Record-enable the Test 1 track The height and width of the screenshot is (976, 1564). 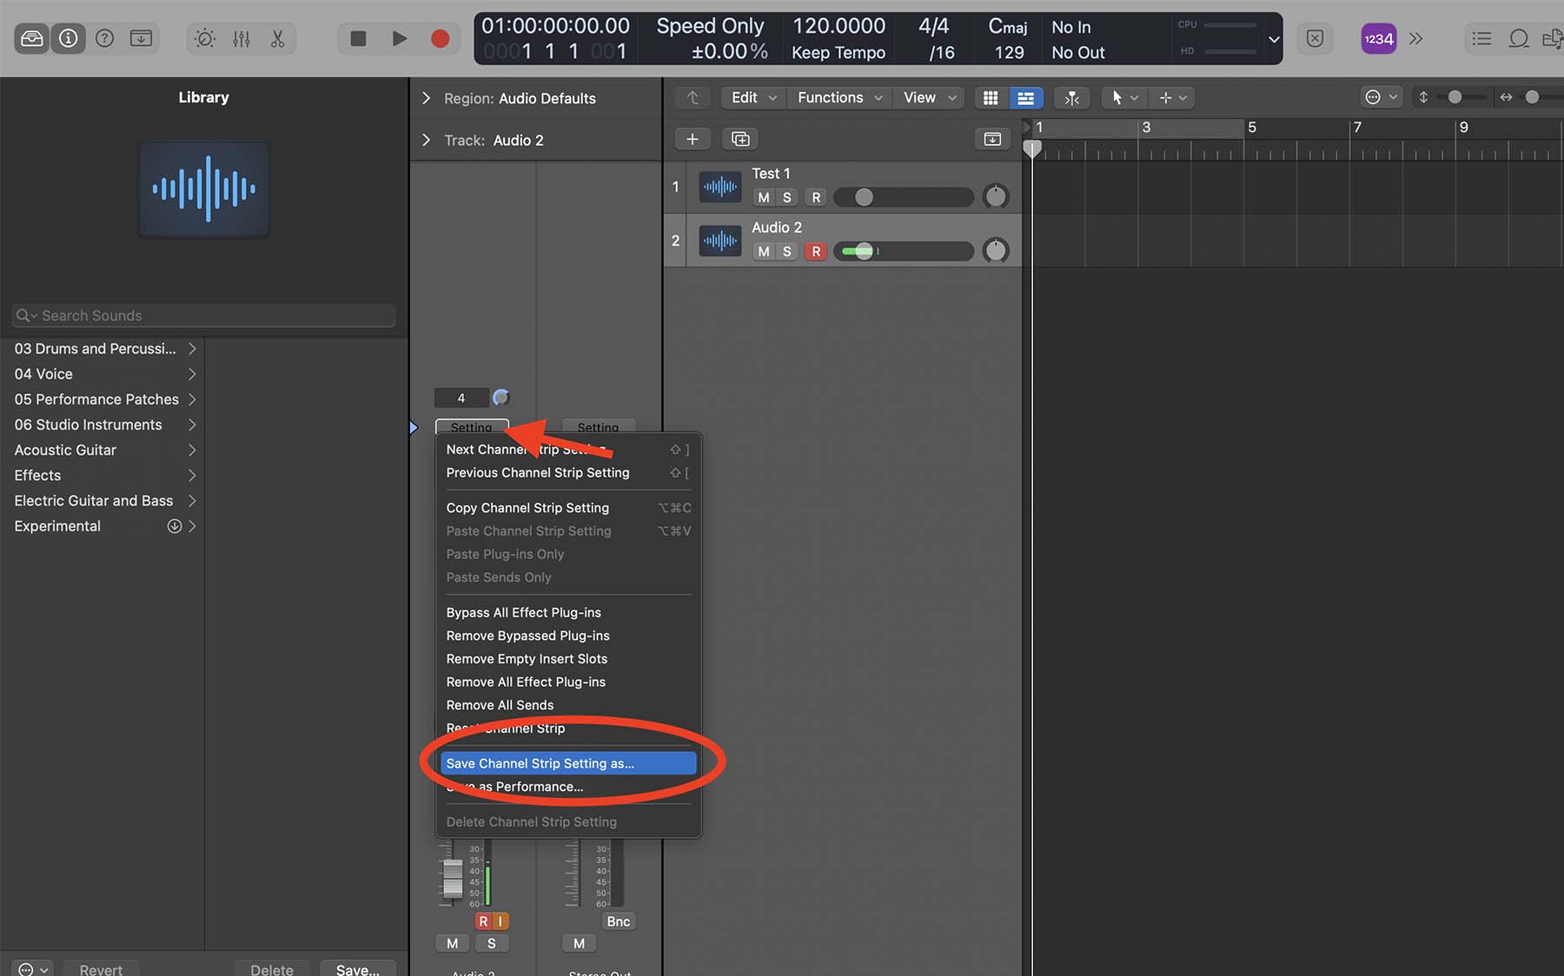816,197
